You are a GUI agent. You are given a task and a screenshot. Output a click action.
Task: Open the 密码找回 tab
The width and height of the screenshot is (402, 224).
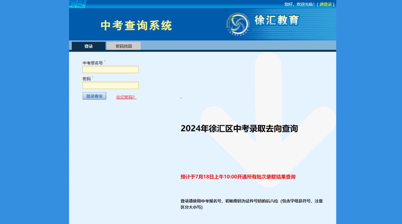pos(124,46)
